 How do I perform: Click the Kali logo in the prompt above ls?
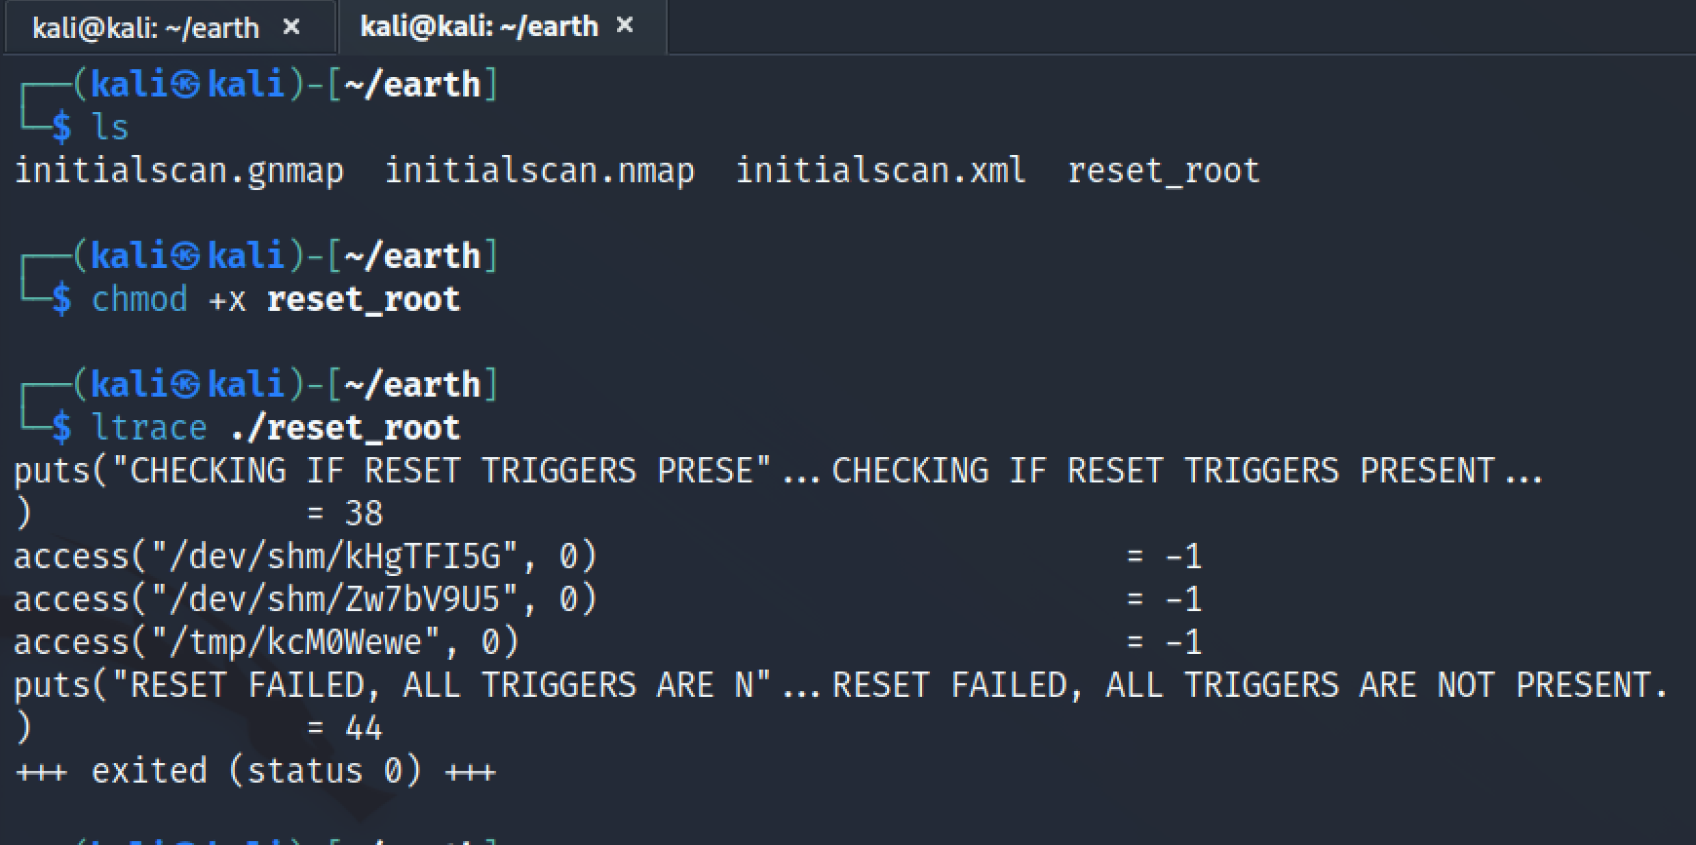[185, 85]
